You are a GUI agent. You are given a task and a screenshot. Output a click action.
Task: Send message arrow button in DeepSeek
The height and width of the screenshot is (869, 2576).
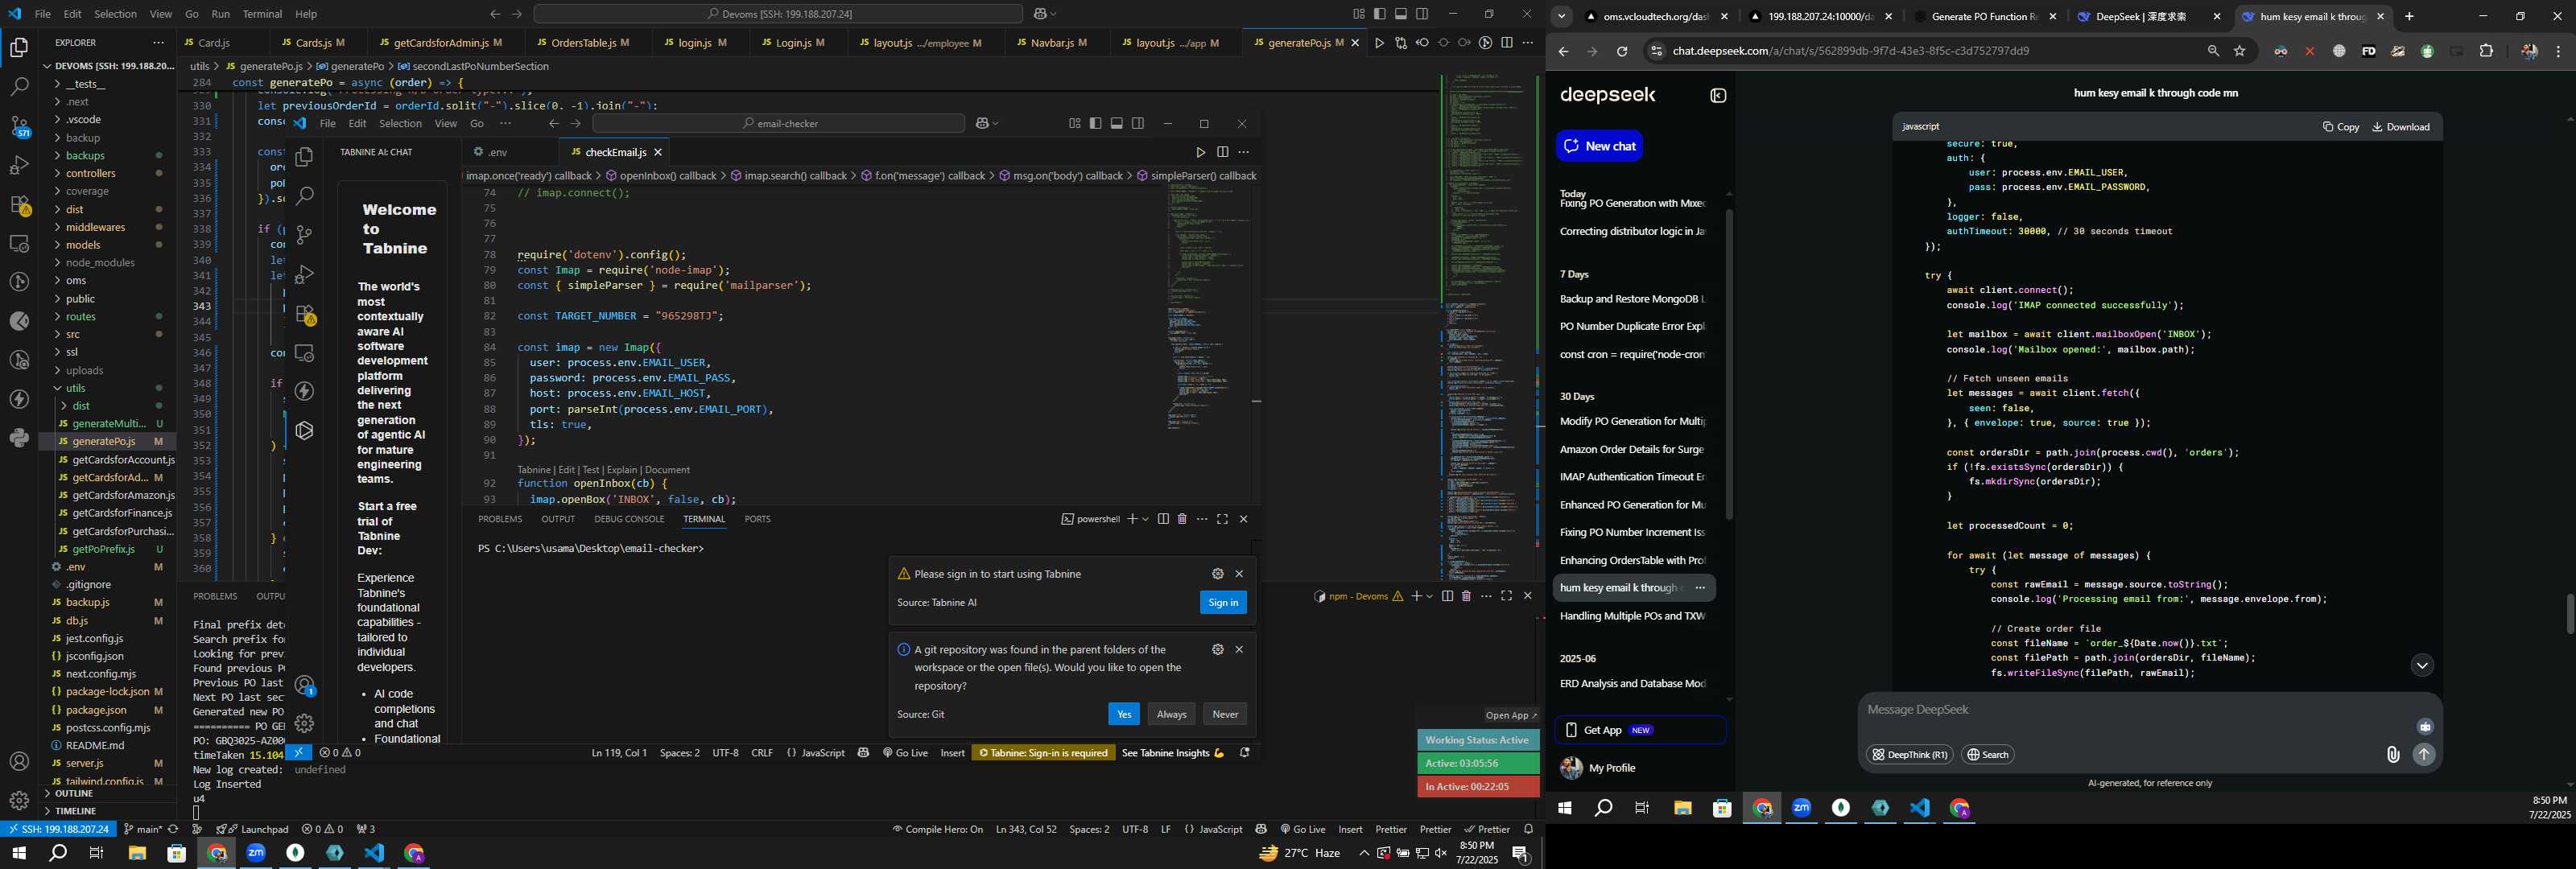[2424, 755]
